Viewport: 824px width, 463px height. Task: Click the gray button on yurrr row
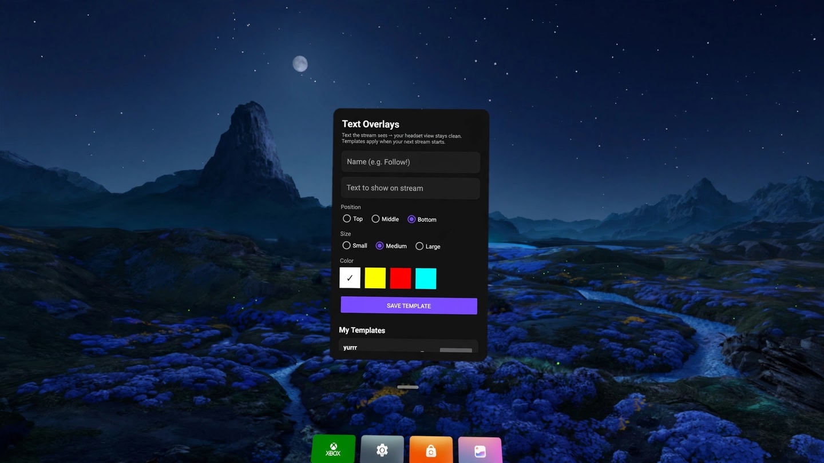coord(456,350)
